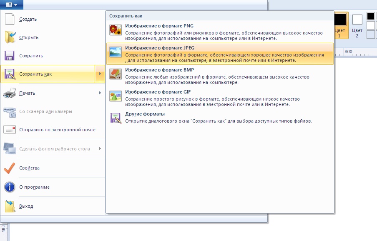Click the Сохранить floppy disk icon
Screen dimensions: 377x241
[x=10, y=56]
